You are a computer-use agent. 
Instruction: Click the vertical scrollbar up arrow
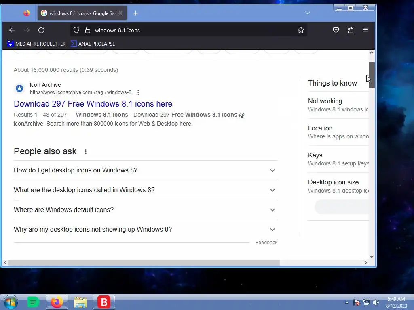pos(372,52)
